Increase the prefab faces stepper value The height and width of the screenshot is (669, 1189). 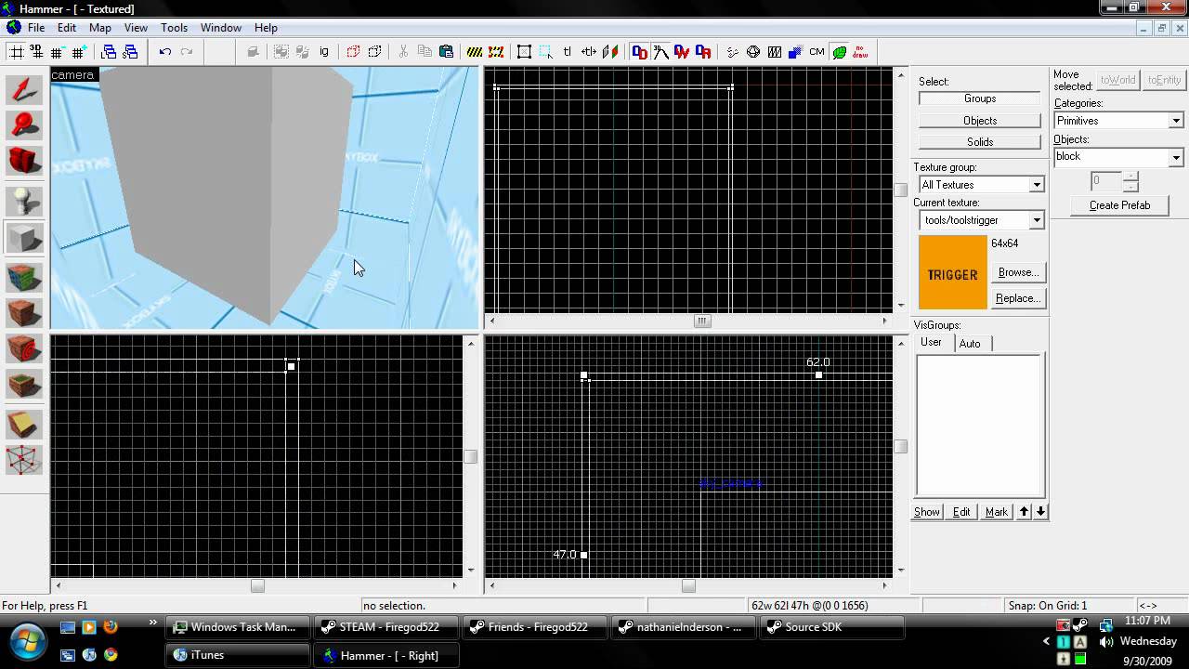coord(1130,177)
